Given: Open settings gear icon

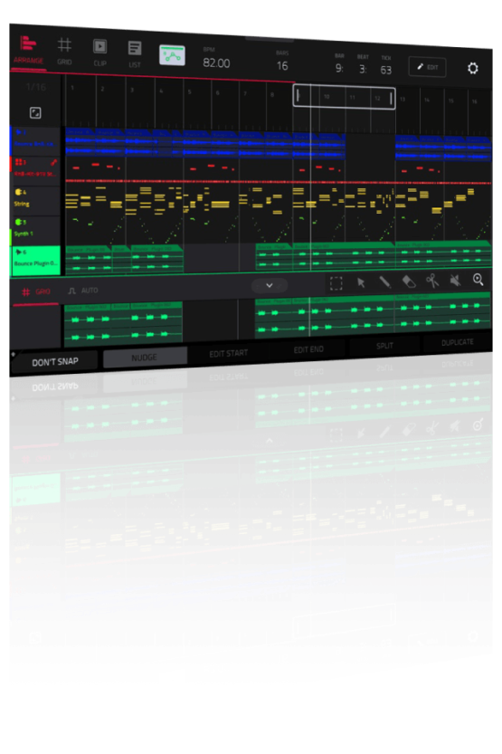Looking at the screenshot, I should (473, 68).
